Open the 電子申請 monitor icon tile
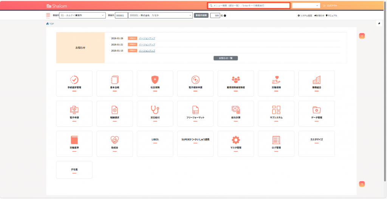This screenshot has width=387, height=199. point(74,110)
